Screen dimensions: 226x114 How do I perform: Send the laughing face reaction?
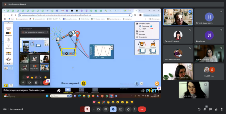(x=113, y=102)
